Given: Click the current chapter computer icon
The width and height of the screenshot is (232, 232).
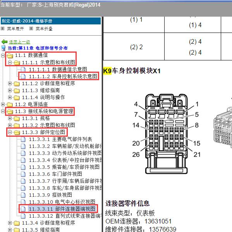Looking at the screenshot, I should 3,48.
